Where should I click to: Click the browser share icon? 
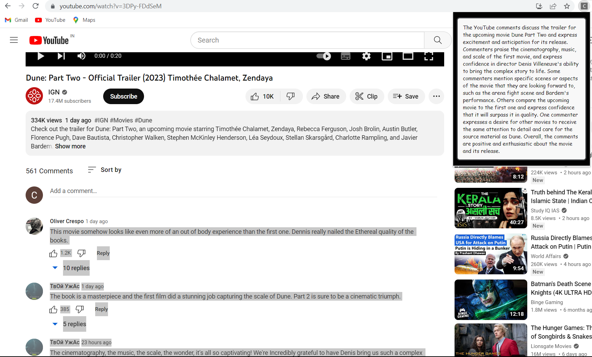[x=553, y=6]
